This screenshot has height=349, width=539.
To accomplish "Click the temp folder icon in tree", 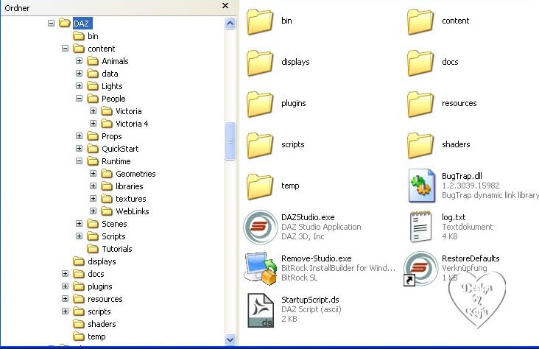I will click(x=79, y=336).
